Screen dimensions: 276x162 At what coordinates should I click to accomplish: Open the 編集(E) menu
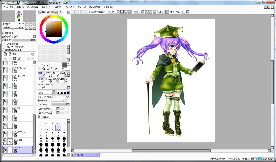coord(20,7)
